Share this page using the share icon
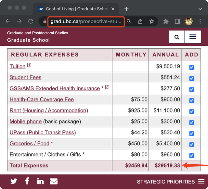Screen dimensions: 208x189 [x=140, y=21]
